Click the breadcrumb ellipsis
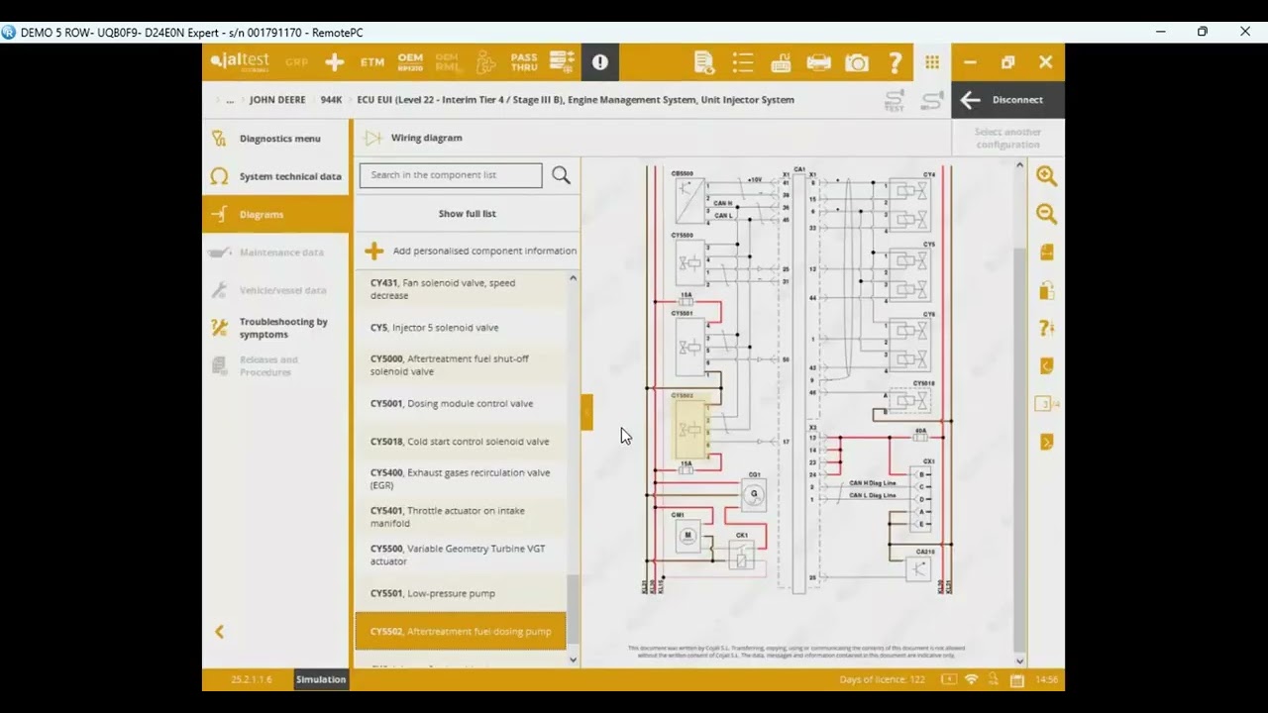This screenshot has height=713, width=1268. (230, 100)
